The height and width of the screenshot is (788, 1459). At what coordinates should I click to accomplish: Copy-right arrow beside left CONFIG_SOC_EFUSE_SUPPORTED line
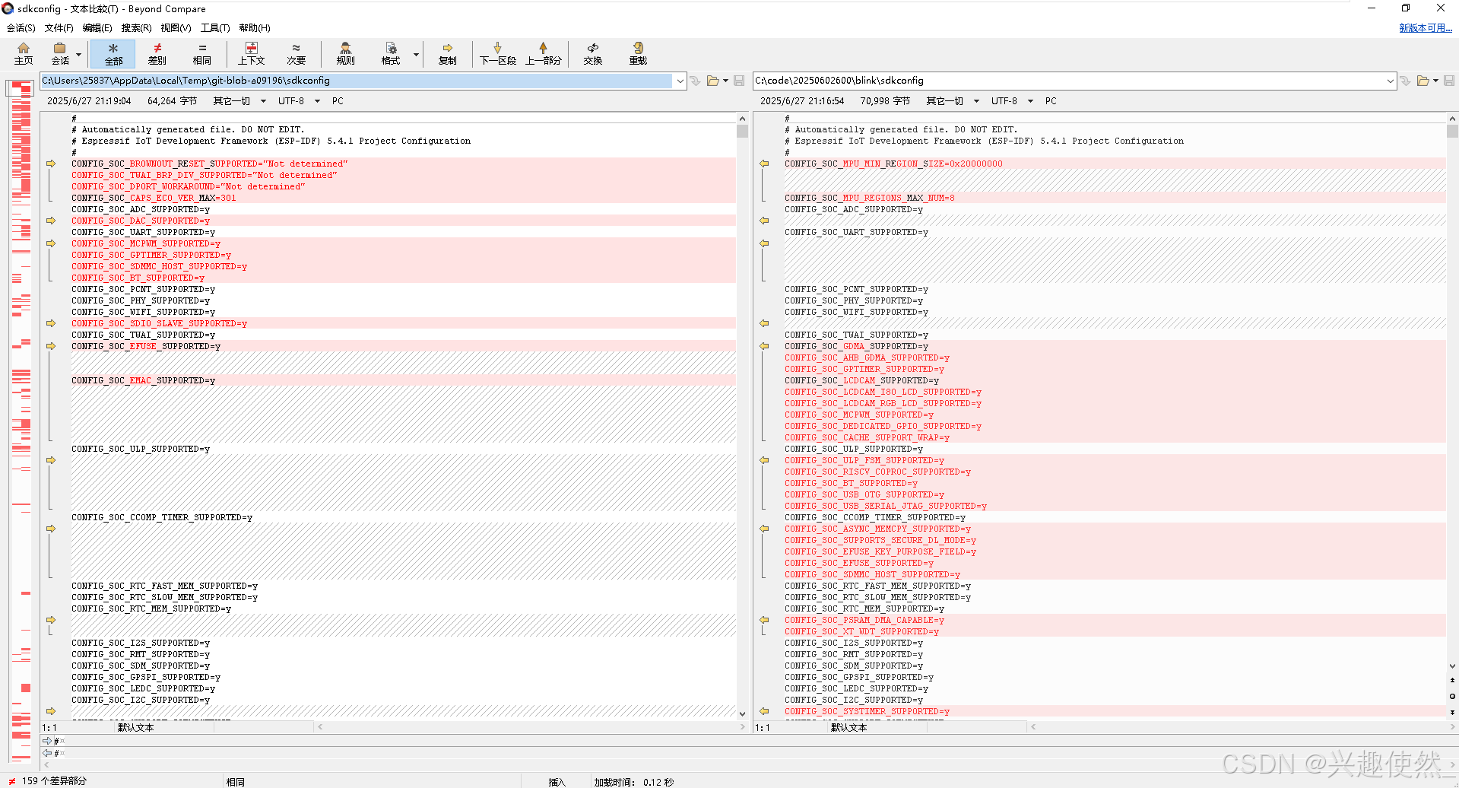[x=51, y=346]
